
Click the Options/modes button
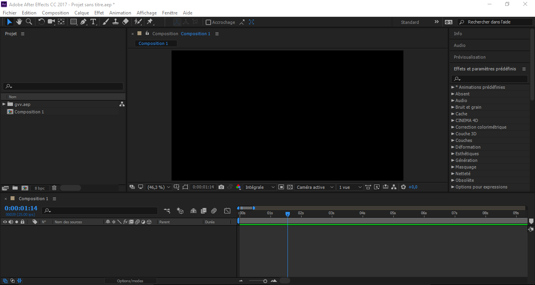[130, 281]
